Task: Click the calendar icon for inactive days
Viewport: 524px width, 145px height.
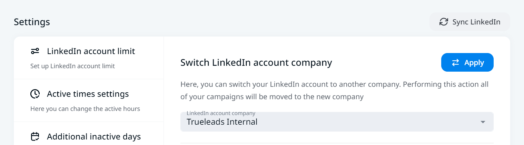Action: [35, 137]
